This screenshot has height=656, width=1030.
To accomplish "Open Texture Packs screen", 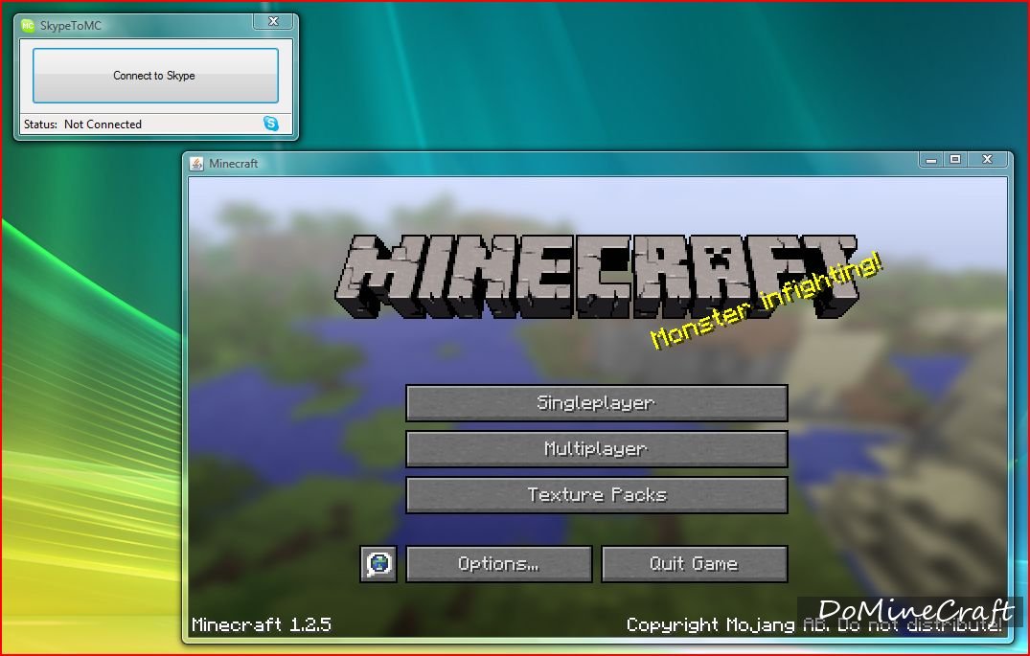I will coord(597,494).
